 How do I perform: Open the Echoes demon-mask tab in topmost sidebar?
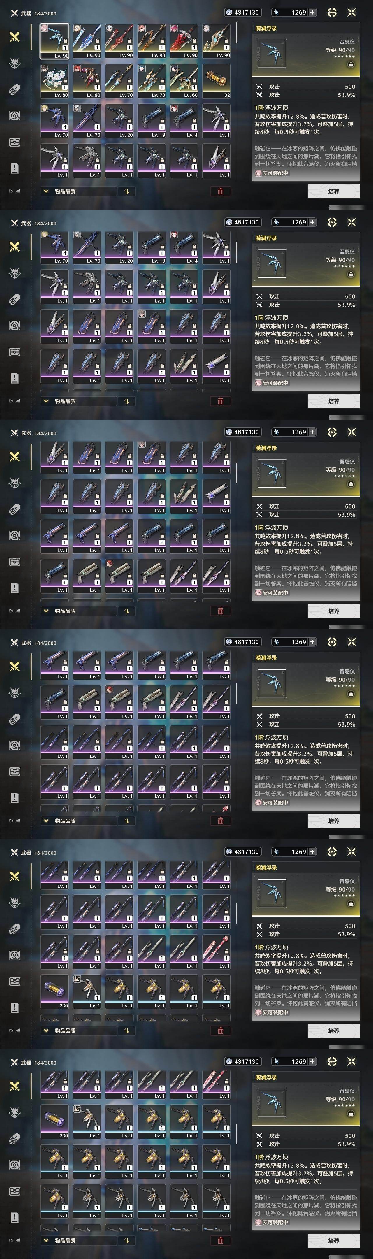[x=15, y=63]
